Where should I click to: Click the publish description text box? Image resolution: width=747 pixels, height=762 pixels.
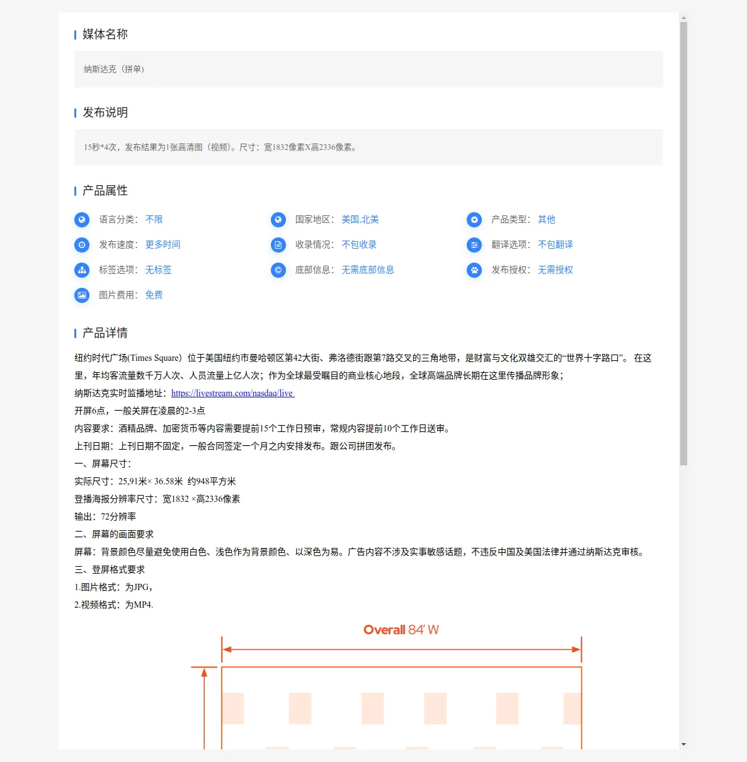click(368, 147)
